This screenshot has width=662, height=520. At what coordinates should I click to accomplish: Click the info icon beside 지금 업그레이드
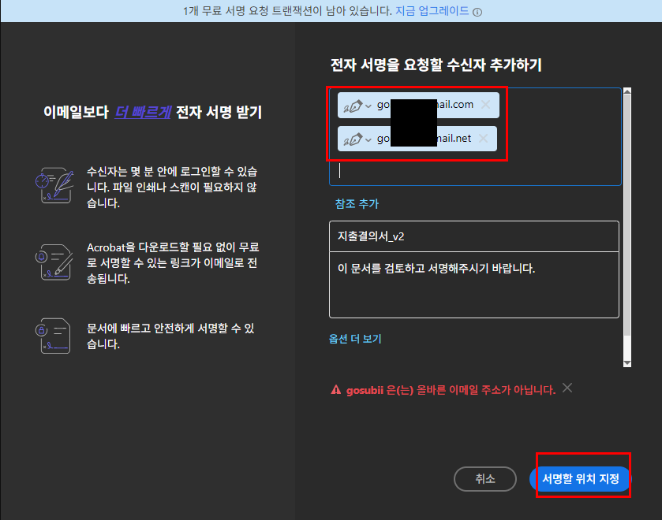[x=477, y=13]
